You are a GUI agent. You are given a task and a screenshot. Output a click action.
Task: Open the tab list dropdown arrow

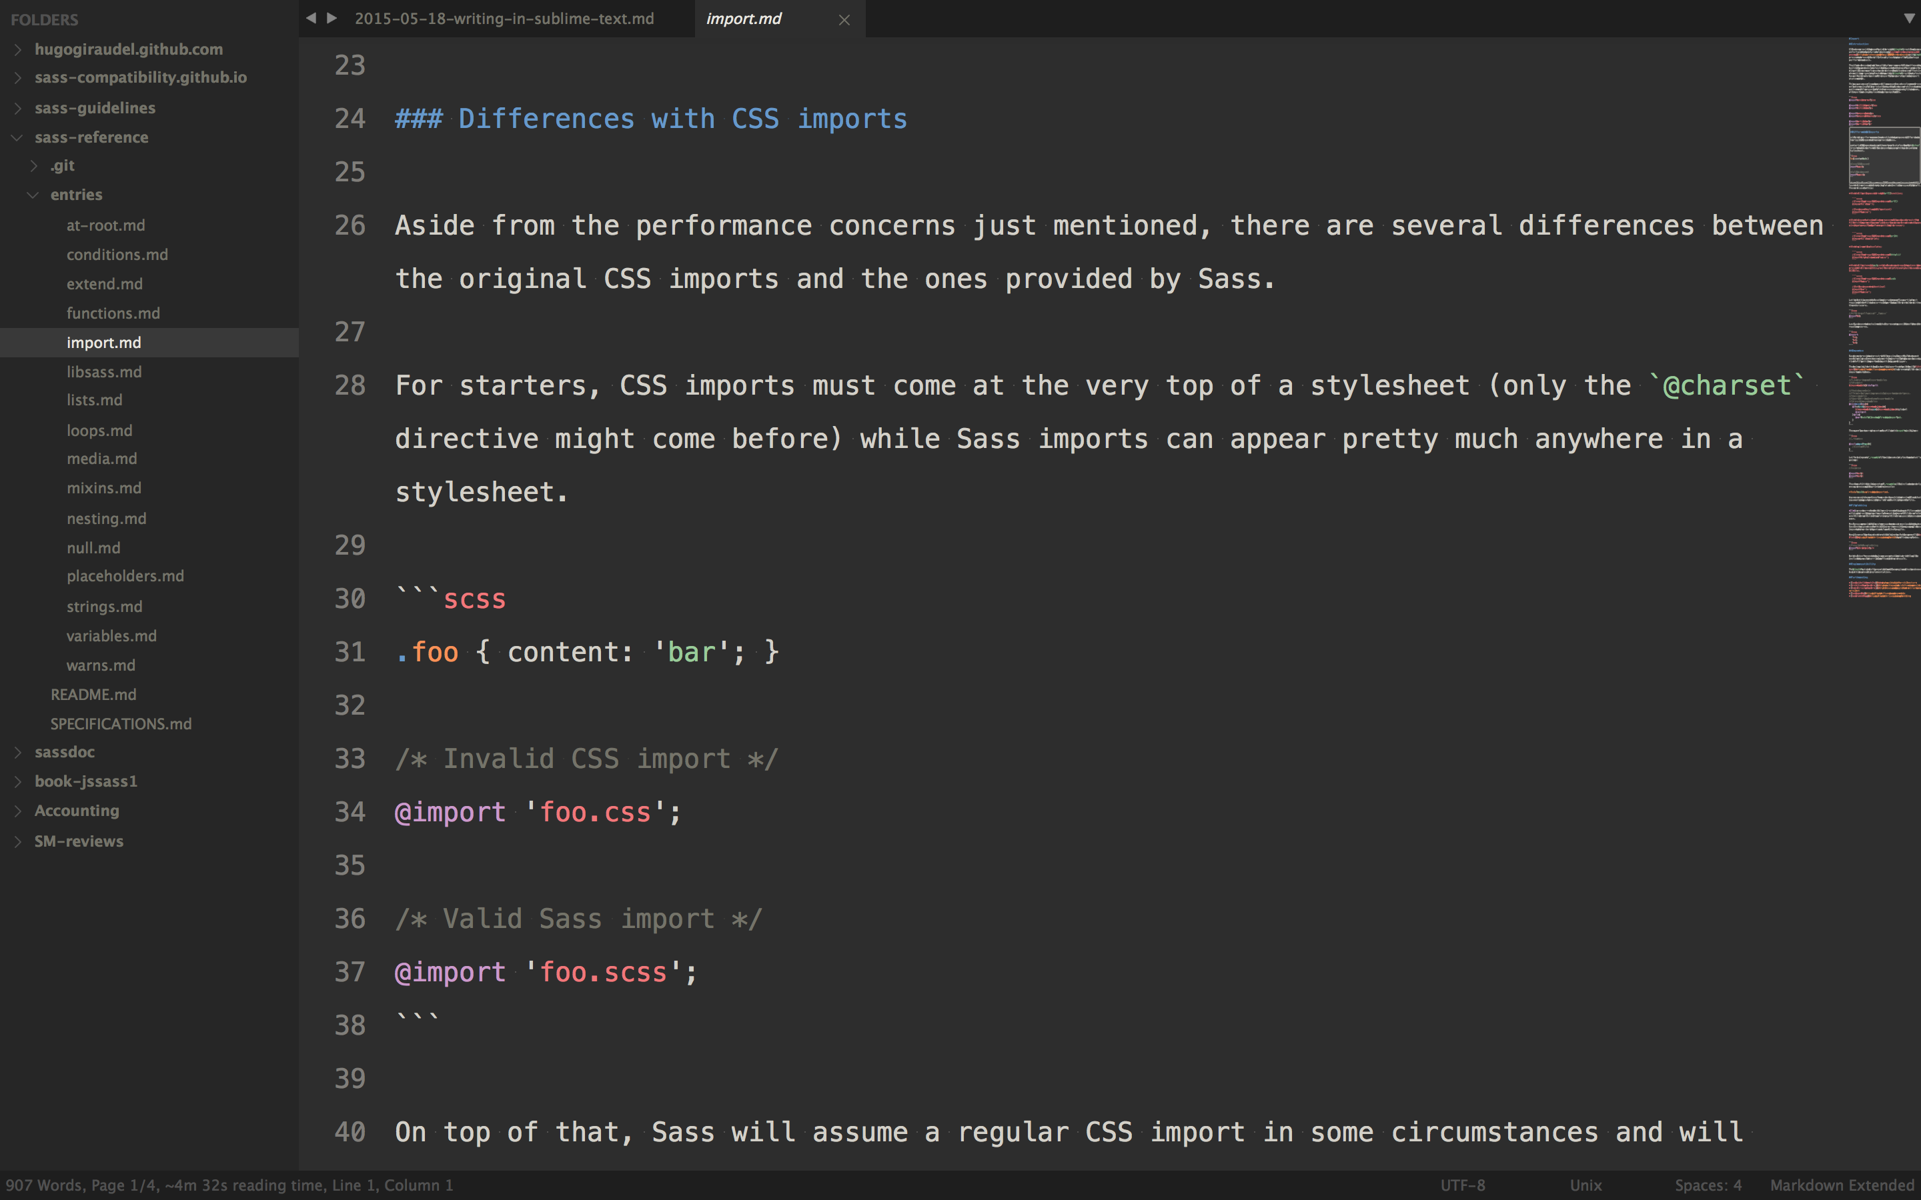point(1908,18)
